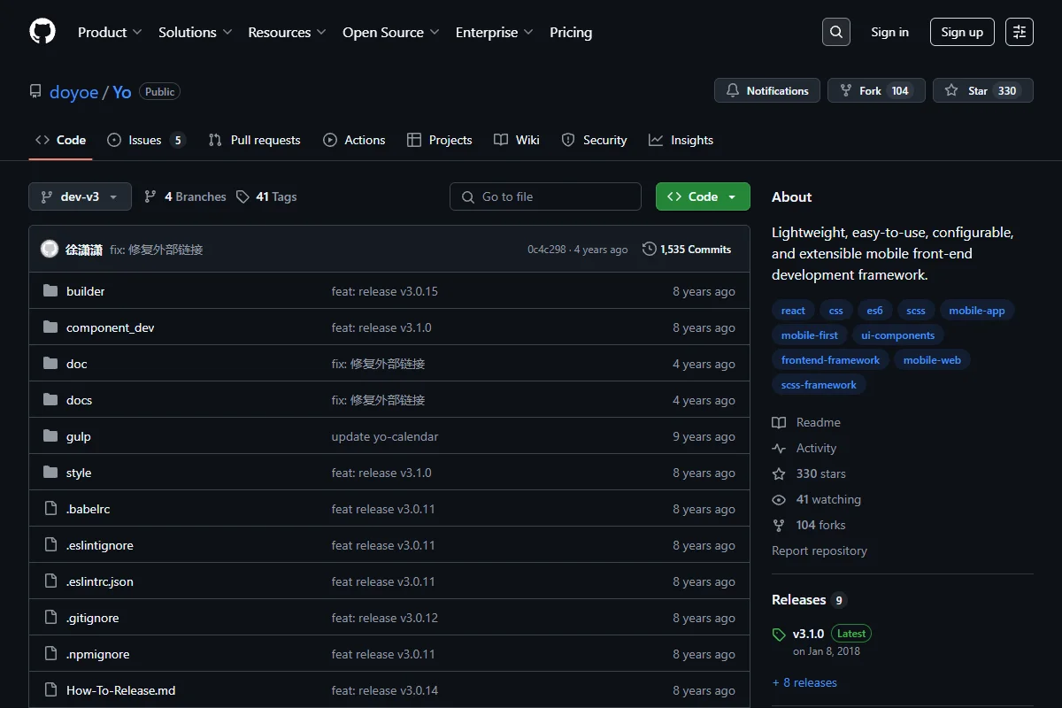Click the Sign up button
Screen dimensions: 1062x708
(x=962, y=32)
